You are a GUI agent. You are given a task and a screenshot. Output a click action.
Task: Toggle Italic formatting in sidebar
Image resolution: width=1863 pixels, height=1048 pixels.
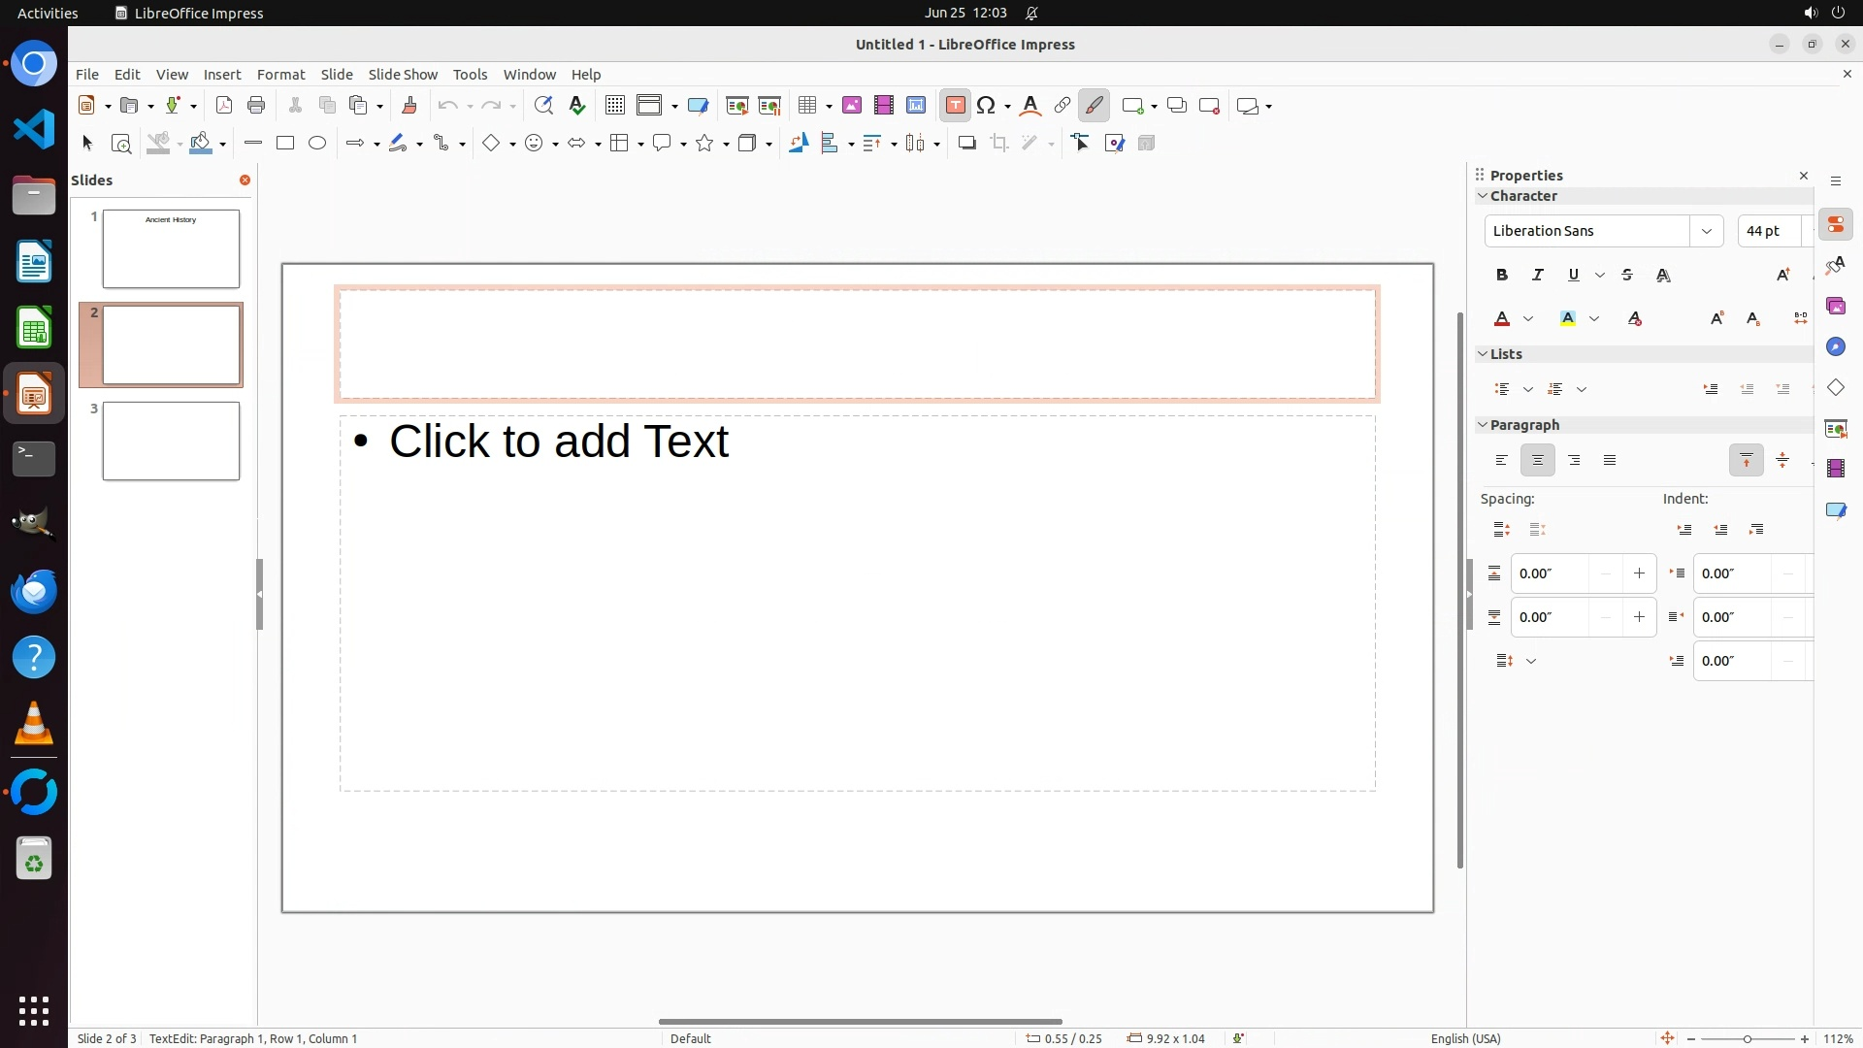(1538, 276)
